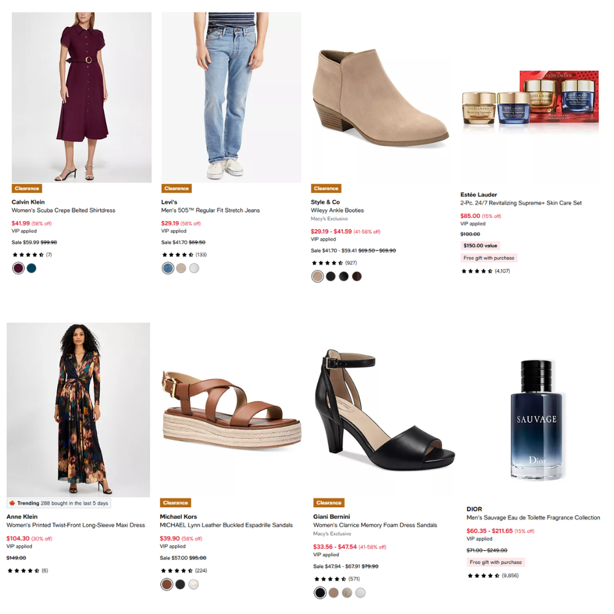Viewport: 614px width, 614px height.
Task: Open the Anne Klein maxi dress photo
Action: click(x=78, y=410)
